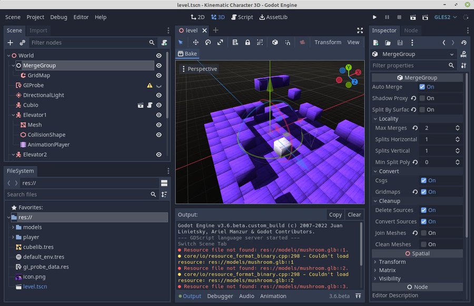Toggle snap mode icon
Viewport: 474px width, 306px height.
pos(288,42)
